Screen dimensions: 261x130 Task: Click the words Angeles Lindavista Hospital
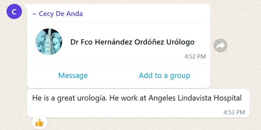pos(195,98)
